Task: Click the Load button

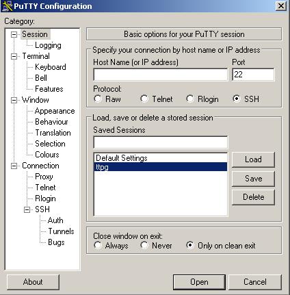Action: [253, 159]
